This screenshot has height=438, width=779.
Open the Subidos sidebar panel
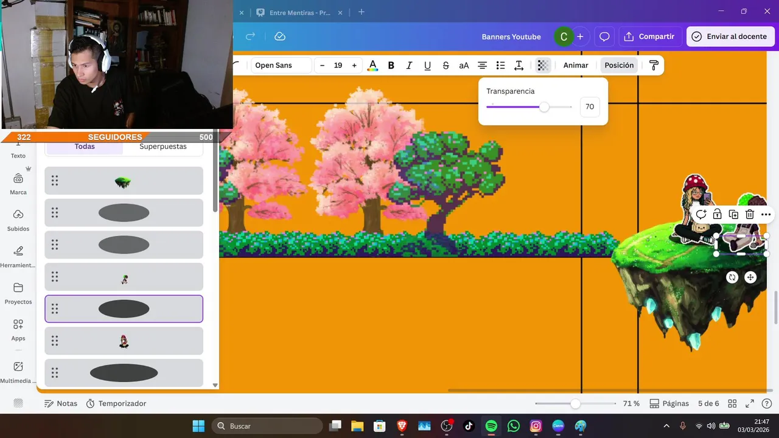click(18, 220)
